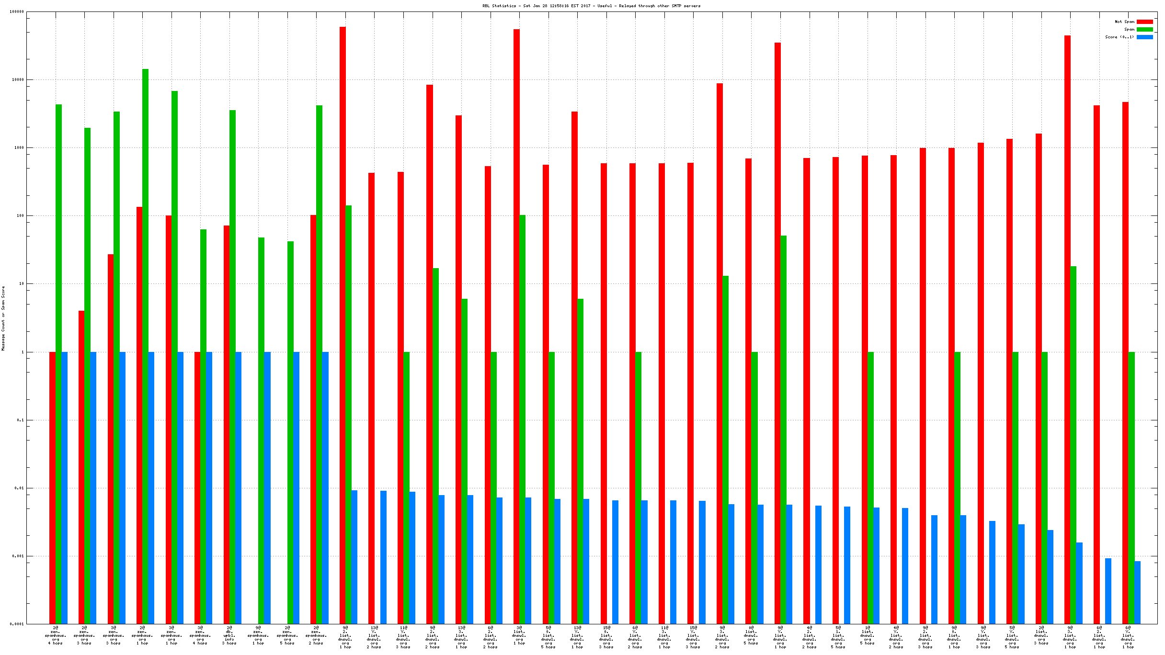The image size is (1165, 655).
Task: Click the green Spam legend swatch
Action: [1144, 29]
